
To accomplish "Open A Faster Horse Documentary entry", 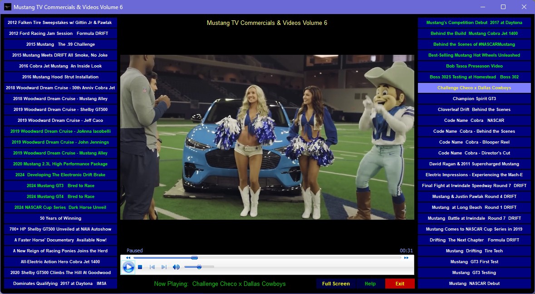I will [x=60, y=240].
